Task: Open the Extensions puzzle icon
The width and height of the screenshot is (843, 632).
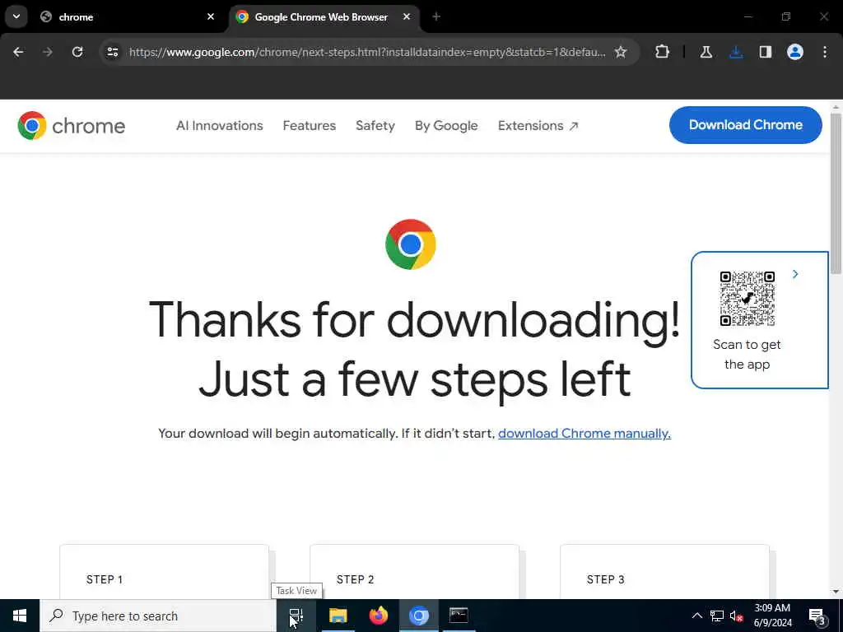Action: (x=663, y=52)
